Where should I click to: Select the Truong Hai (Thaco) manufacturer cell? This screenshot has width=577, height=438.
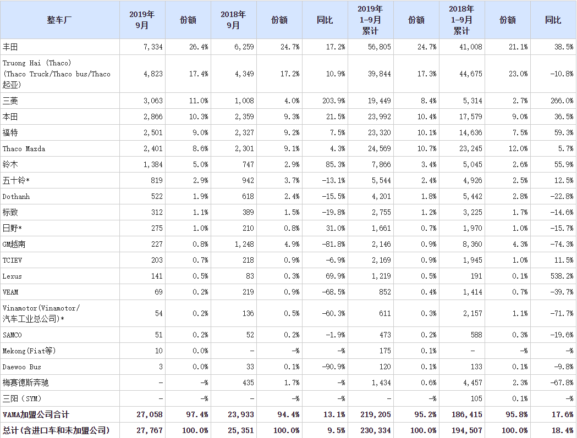tap(59, 74)
